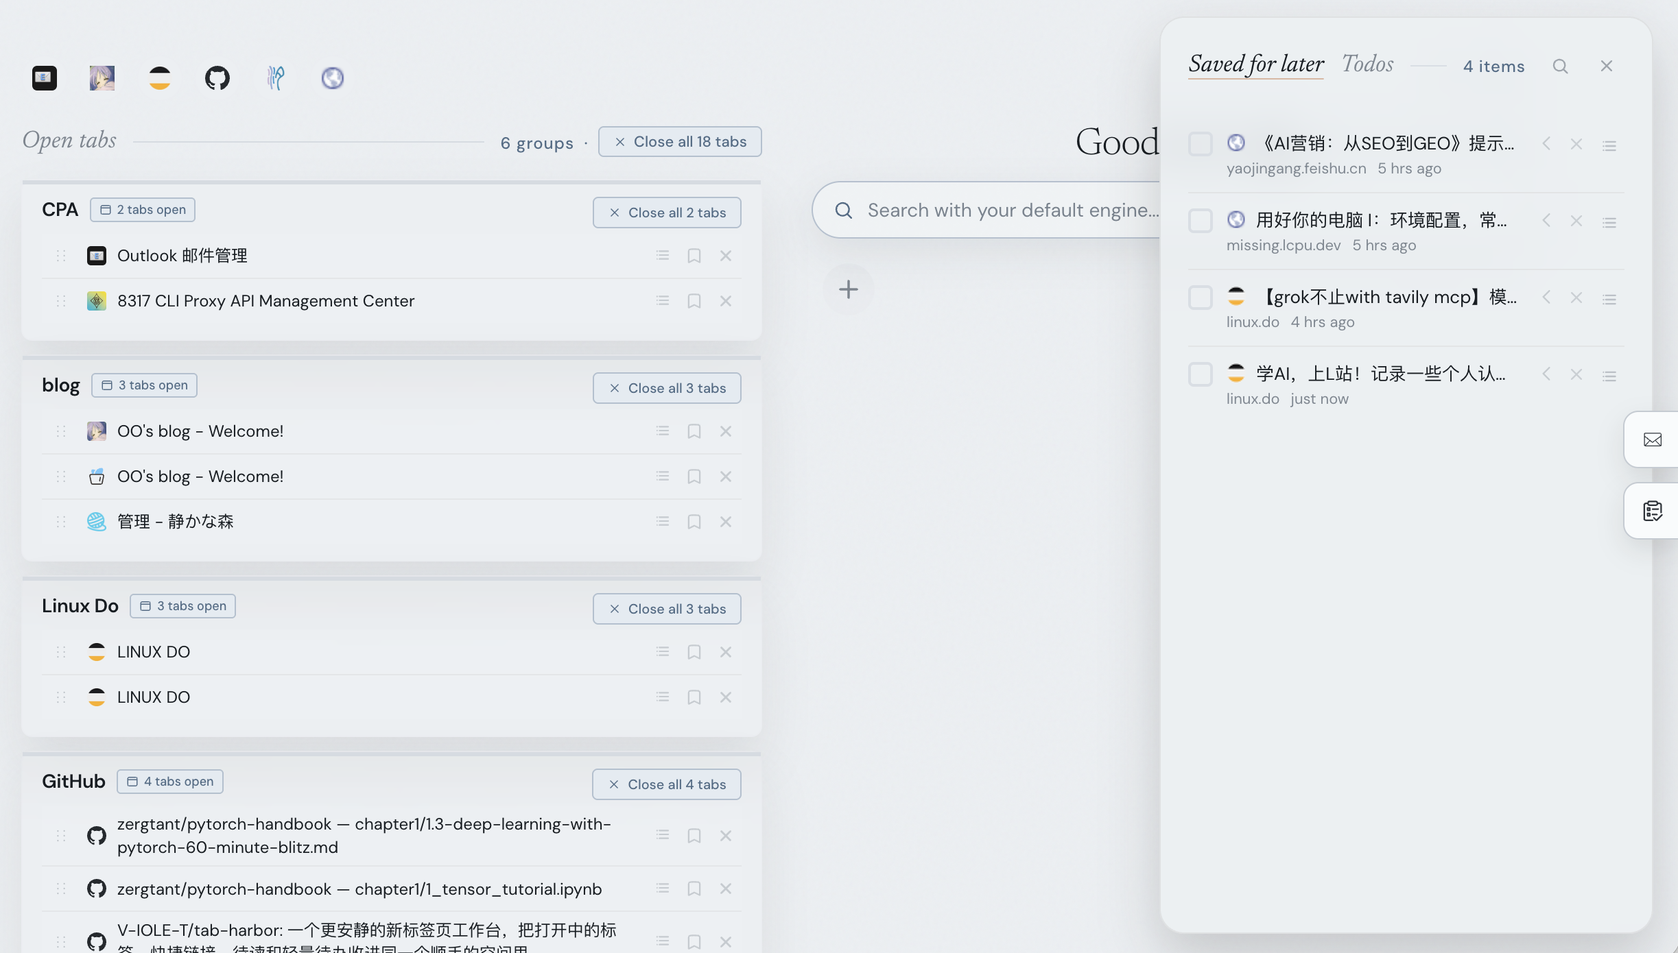The height and width of the screenshot is (953, 1678).
Task: Check the AI营销 saved item checkbox
Action: point(1200,144)
